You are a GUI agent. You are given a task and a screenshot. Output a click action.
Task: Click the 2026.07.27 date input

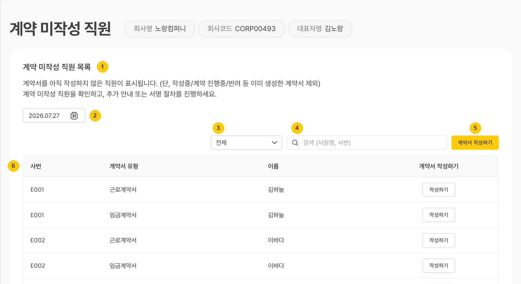point(54,115)
